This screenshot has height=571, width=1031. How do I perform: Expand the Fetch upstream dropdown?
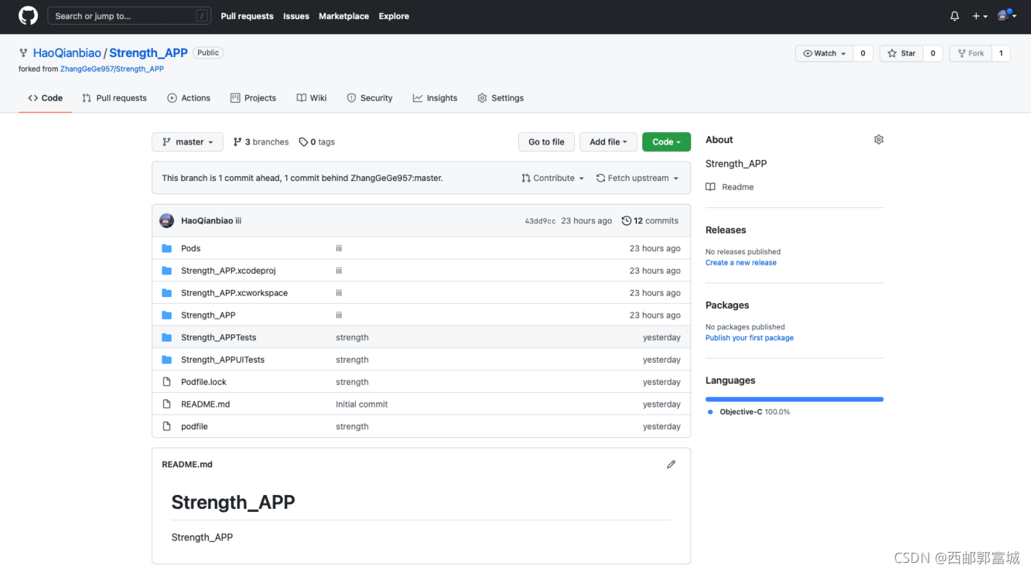(638, 178)
